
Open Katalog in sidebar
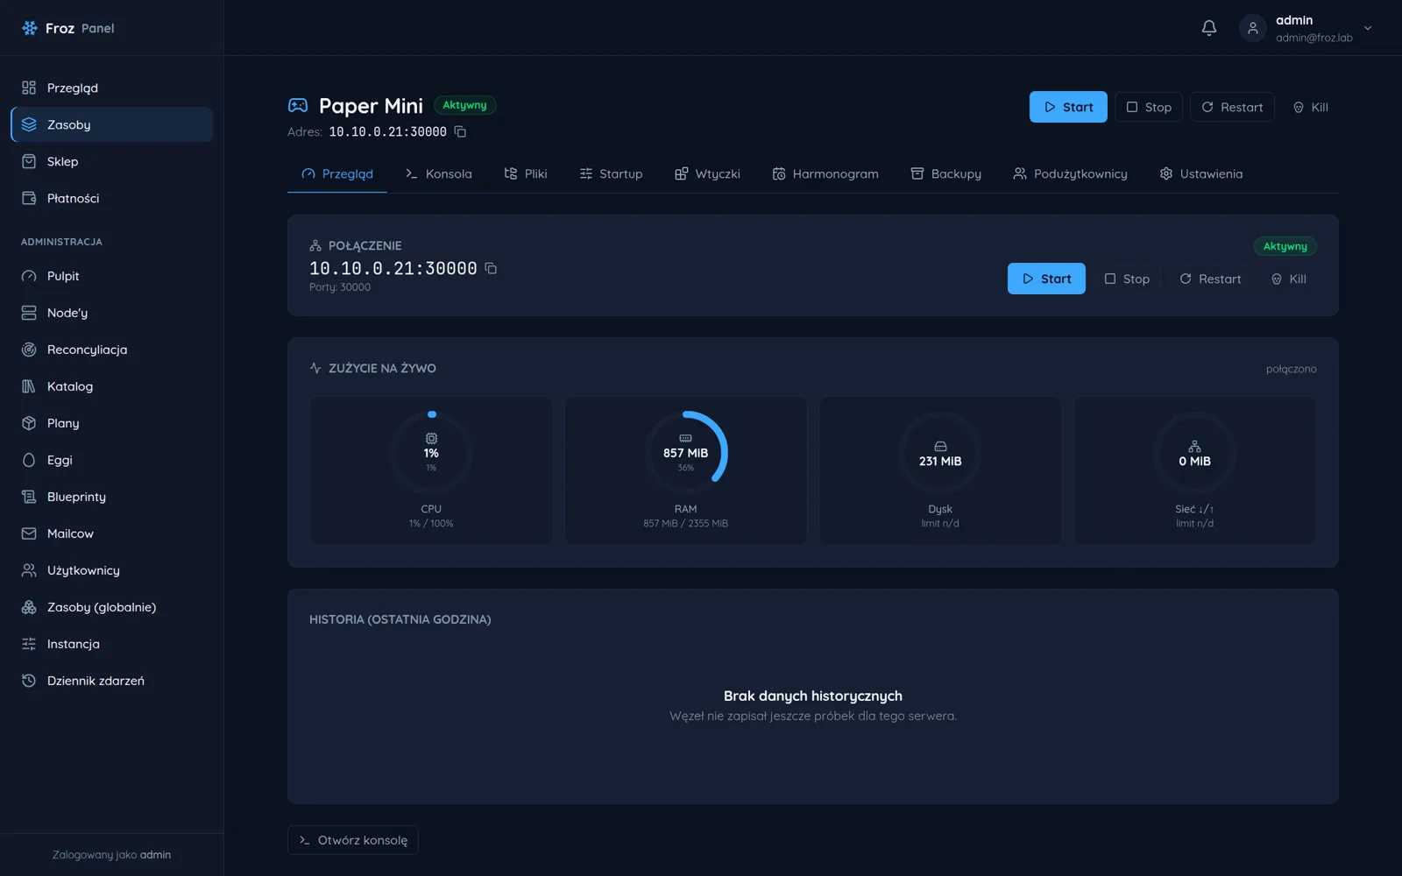coord(112,386)
